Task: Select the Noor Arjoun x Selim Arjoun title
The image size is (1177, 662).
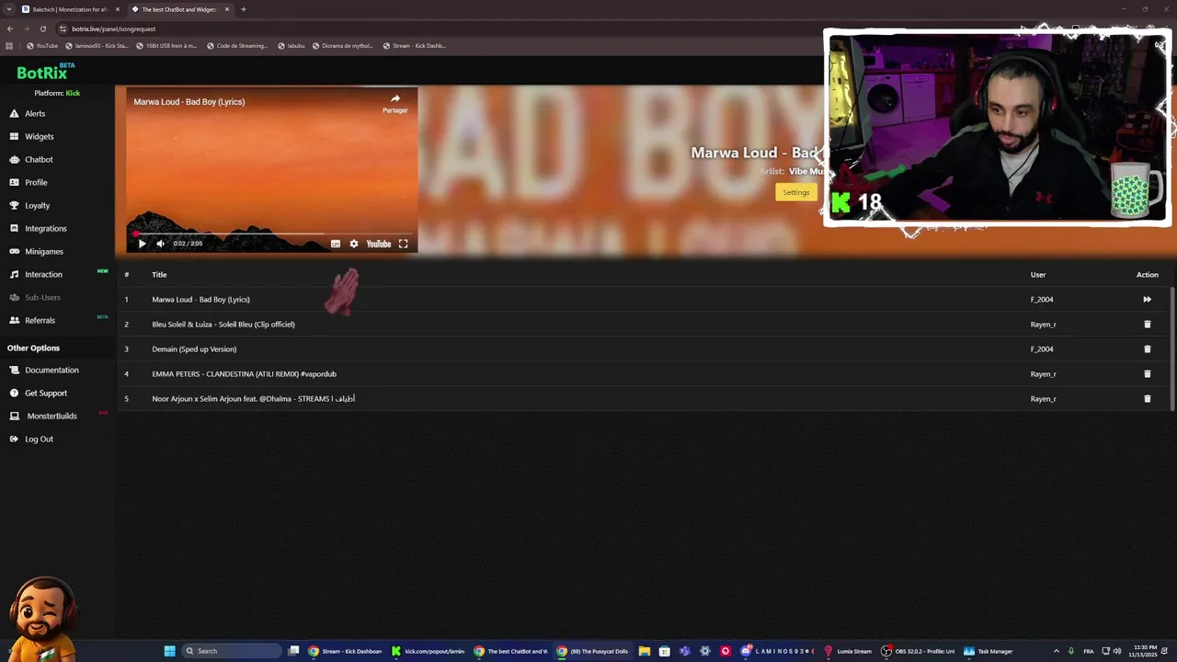Action: pos(253,398)
